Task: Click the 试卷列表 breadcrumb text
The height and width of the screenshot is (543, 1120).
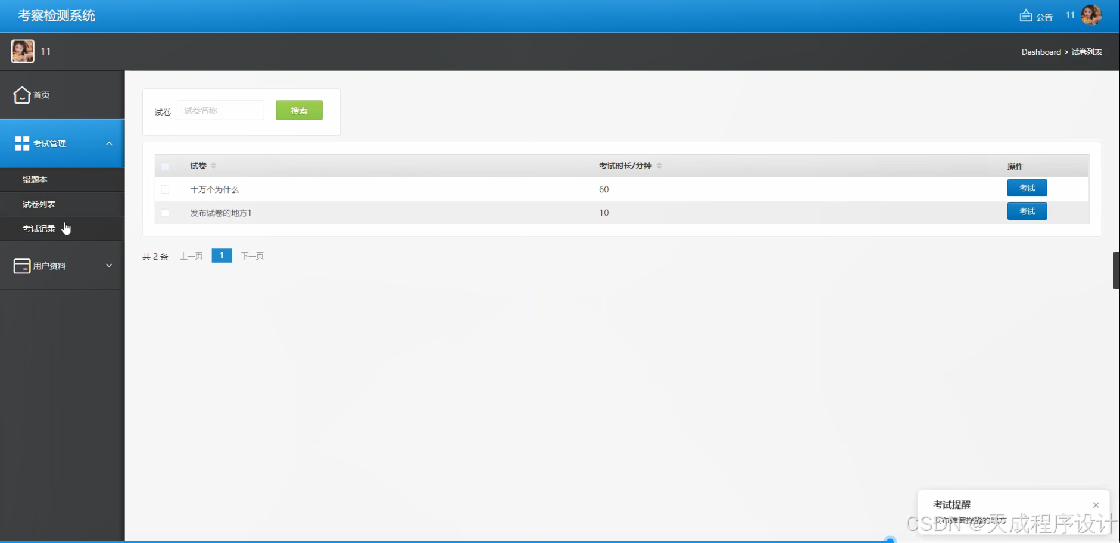Action: tap(1087, 52)
